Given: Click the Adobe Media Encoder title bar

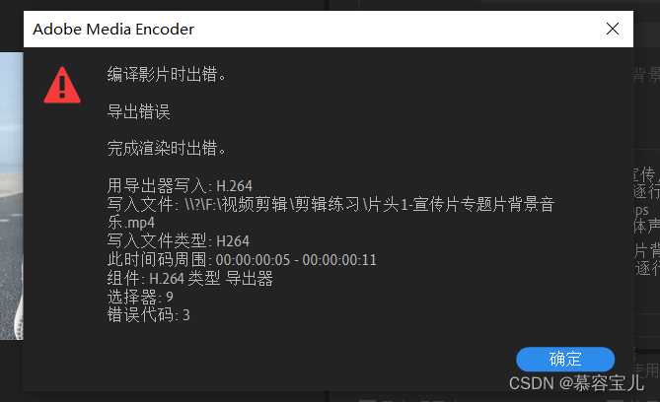Looking at the screenshot, I should tap(329, 29).
